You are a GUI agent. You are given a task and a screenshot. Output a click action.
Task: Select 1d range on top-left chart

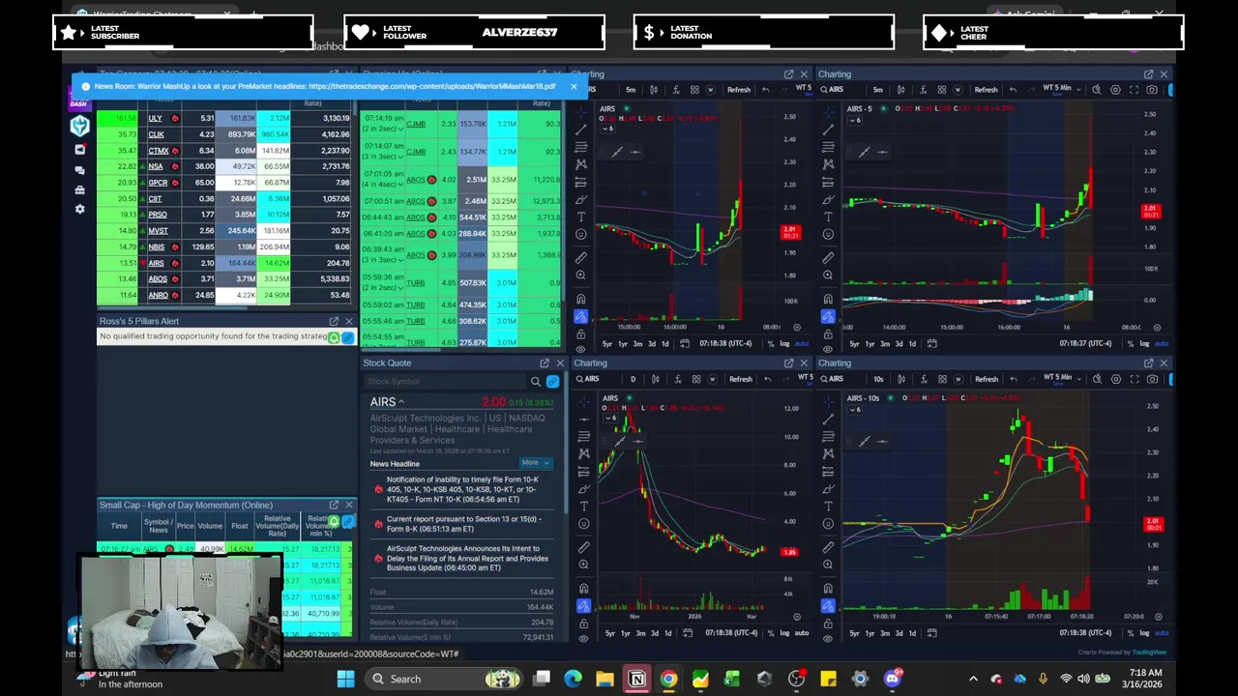click(665, 343)
